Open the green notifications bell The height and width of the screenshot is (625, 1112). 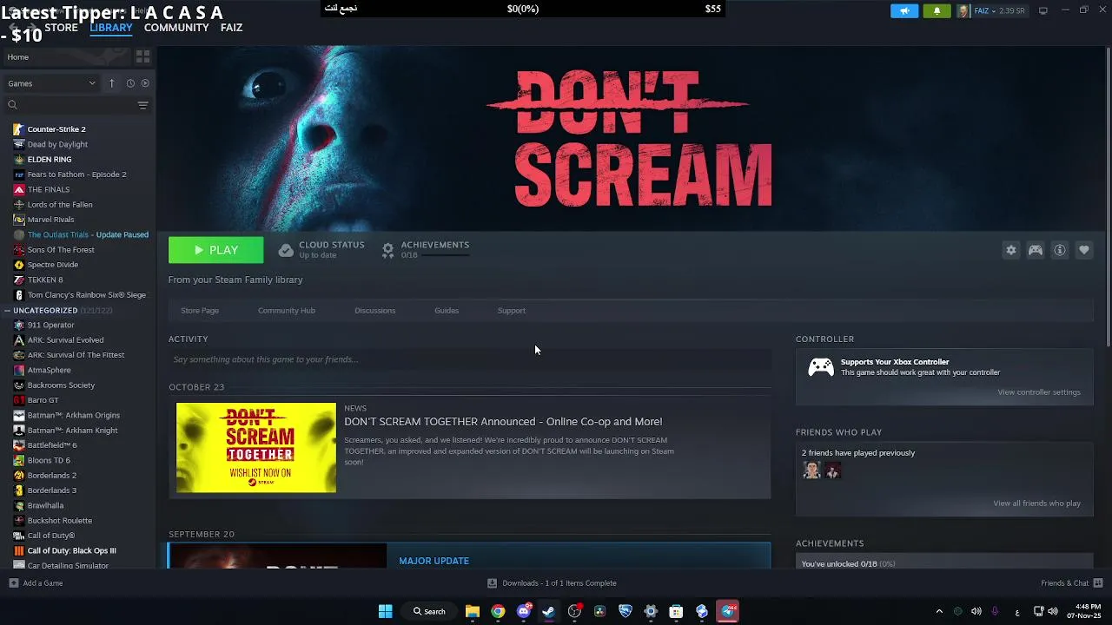(x=937, y=10)
